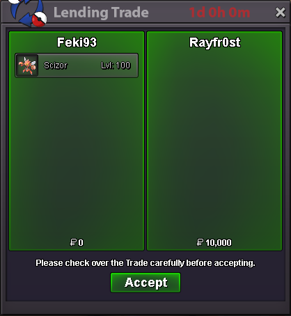Click empty area of Feki93's offer panel
Screen dimensions: 291x316
click(x=77, y=158)
